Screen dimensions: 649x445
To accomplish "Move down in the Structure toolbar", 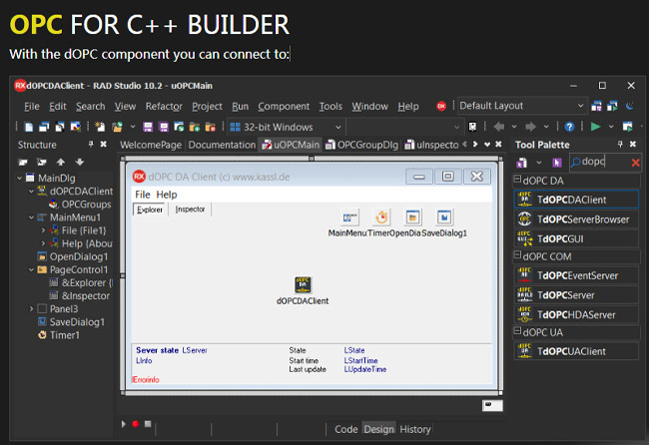I will (80, 162).
